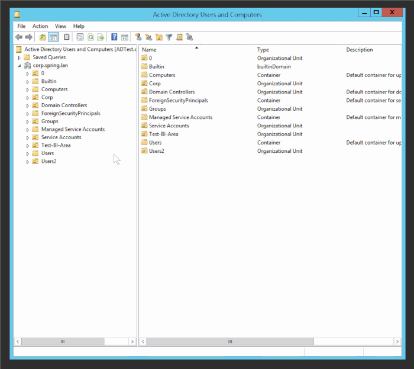This screenshot has width=414, height=369.
Task: Expand the 0 OU tree node
Action: (x=27, y=74)
